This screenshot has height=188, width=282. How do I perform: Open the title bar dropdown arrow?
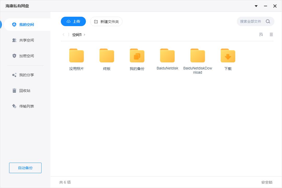pyautogui.click(x=256, y=6)
